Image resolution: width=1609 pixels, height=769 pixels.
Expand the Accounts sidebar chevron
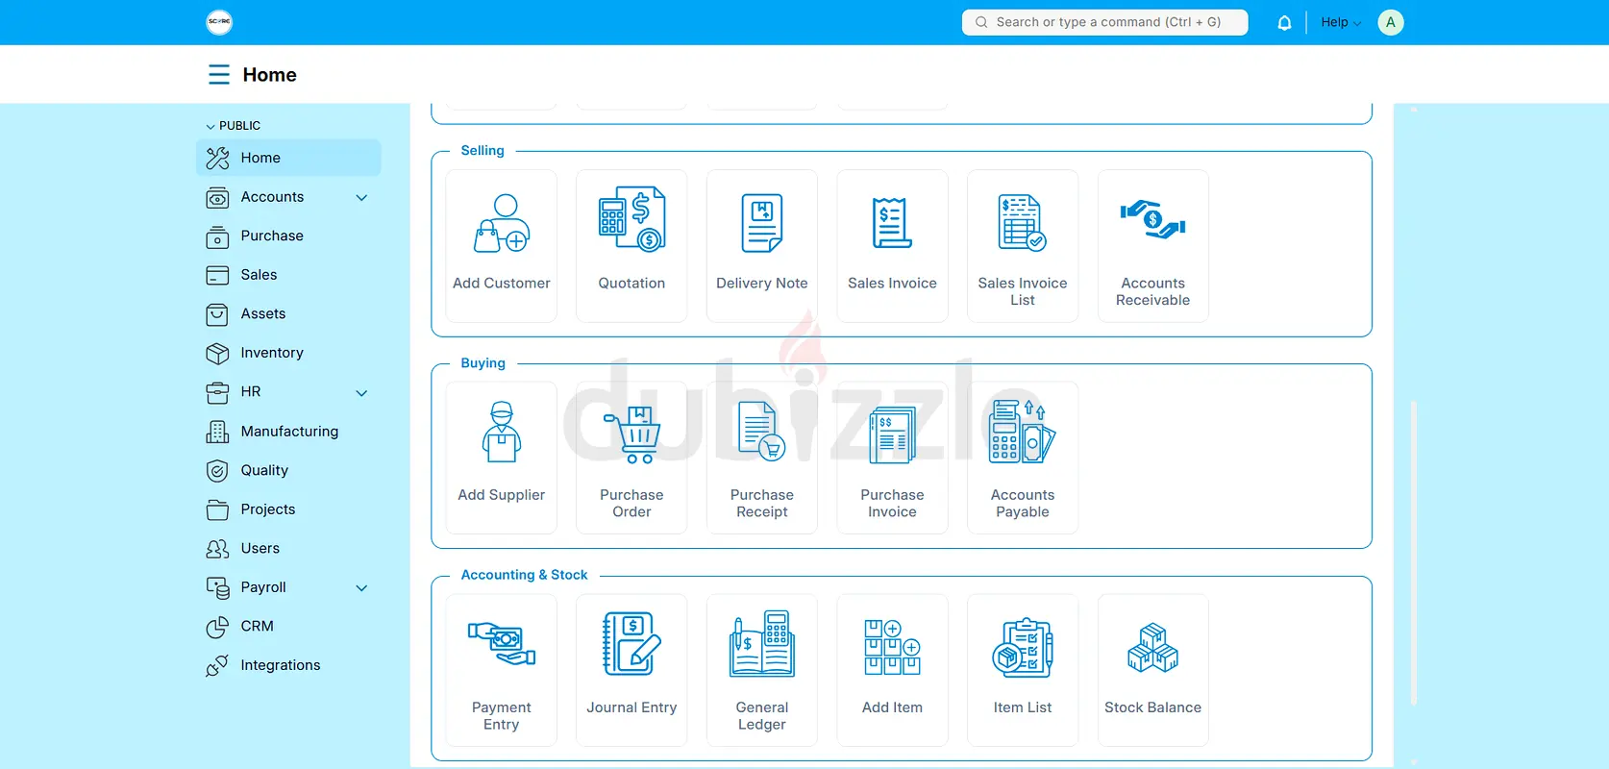tap(362, 198)
